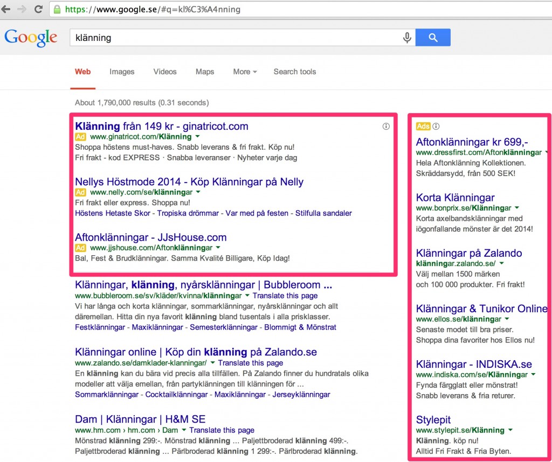
Task: Start voice search with the microphone icon
Action: coord(407,37)
